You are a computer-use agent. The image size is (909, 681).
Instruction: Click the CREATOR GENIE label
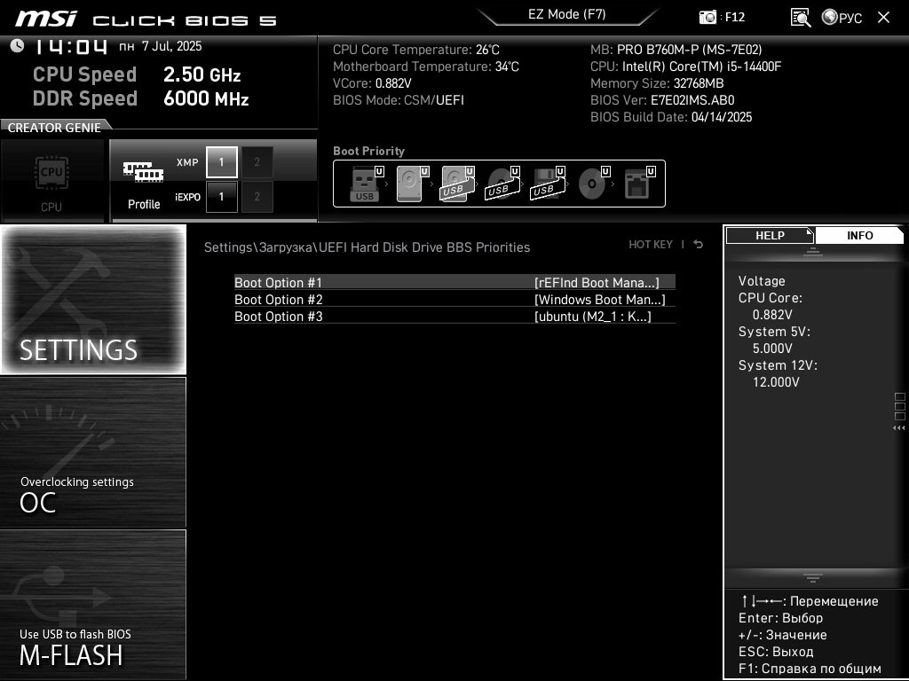point(54,128)
